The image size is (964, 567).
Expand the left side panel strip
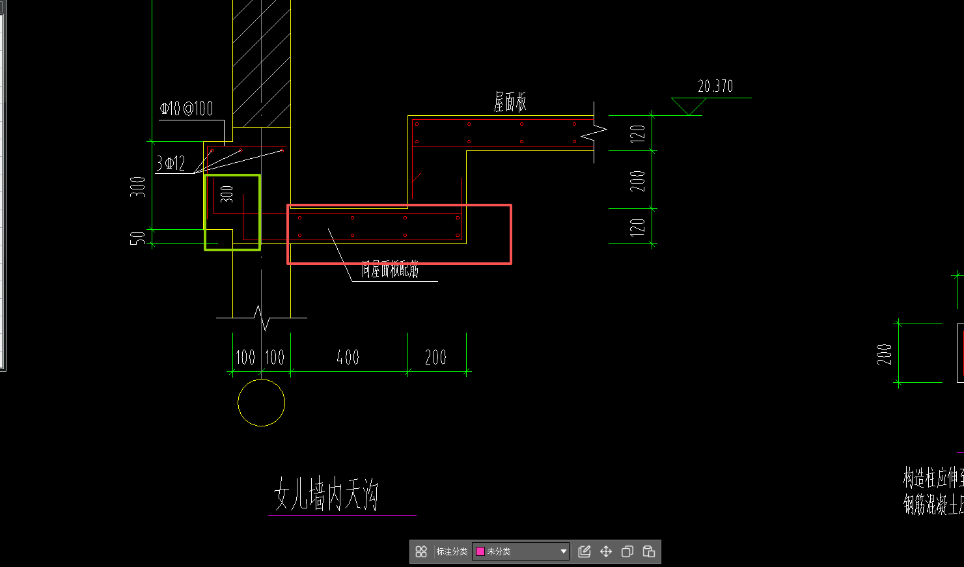pos(5,195)
